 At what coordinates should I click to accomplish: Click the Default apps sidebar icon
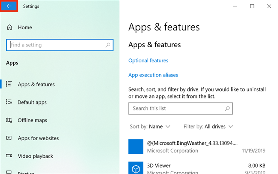(9, 102)
